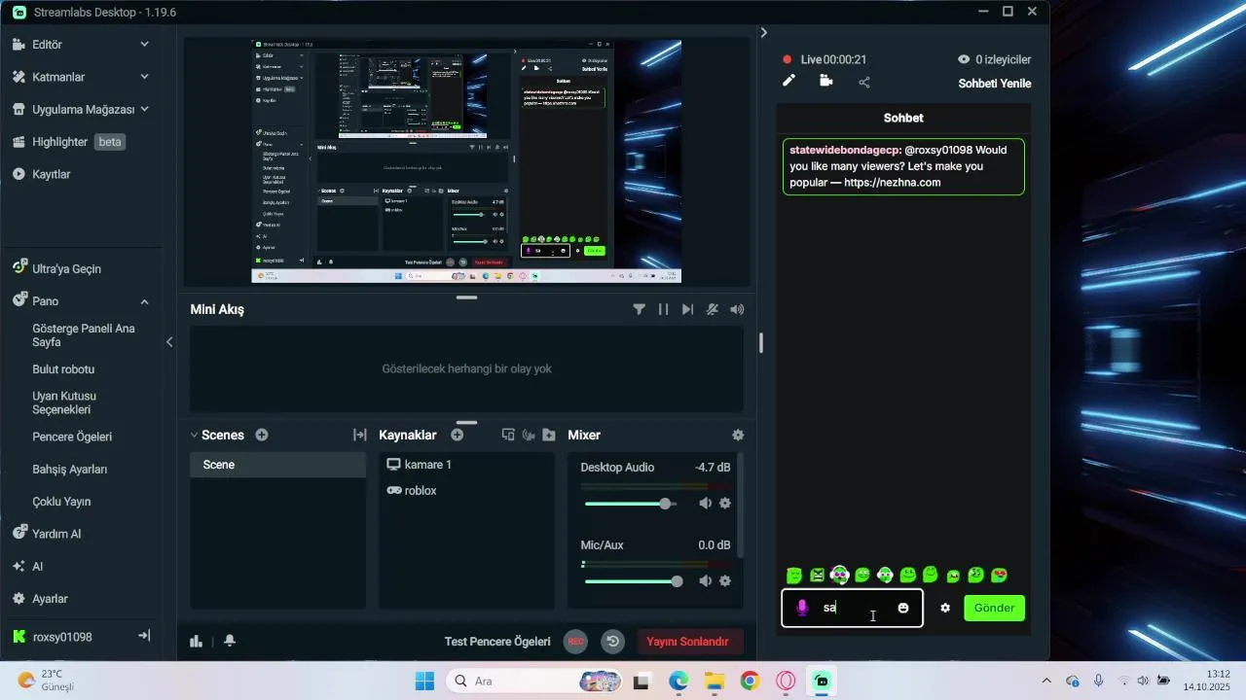Log out via icon next to roxsy01098
This screenshot has height=700, width=1246.
click(144, 636)
